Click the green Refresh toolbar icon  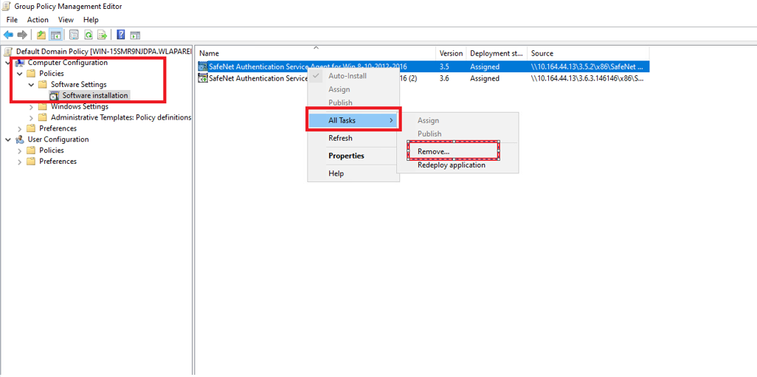click(89, 35)
